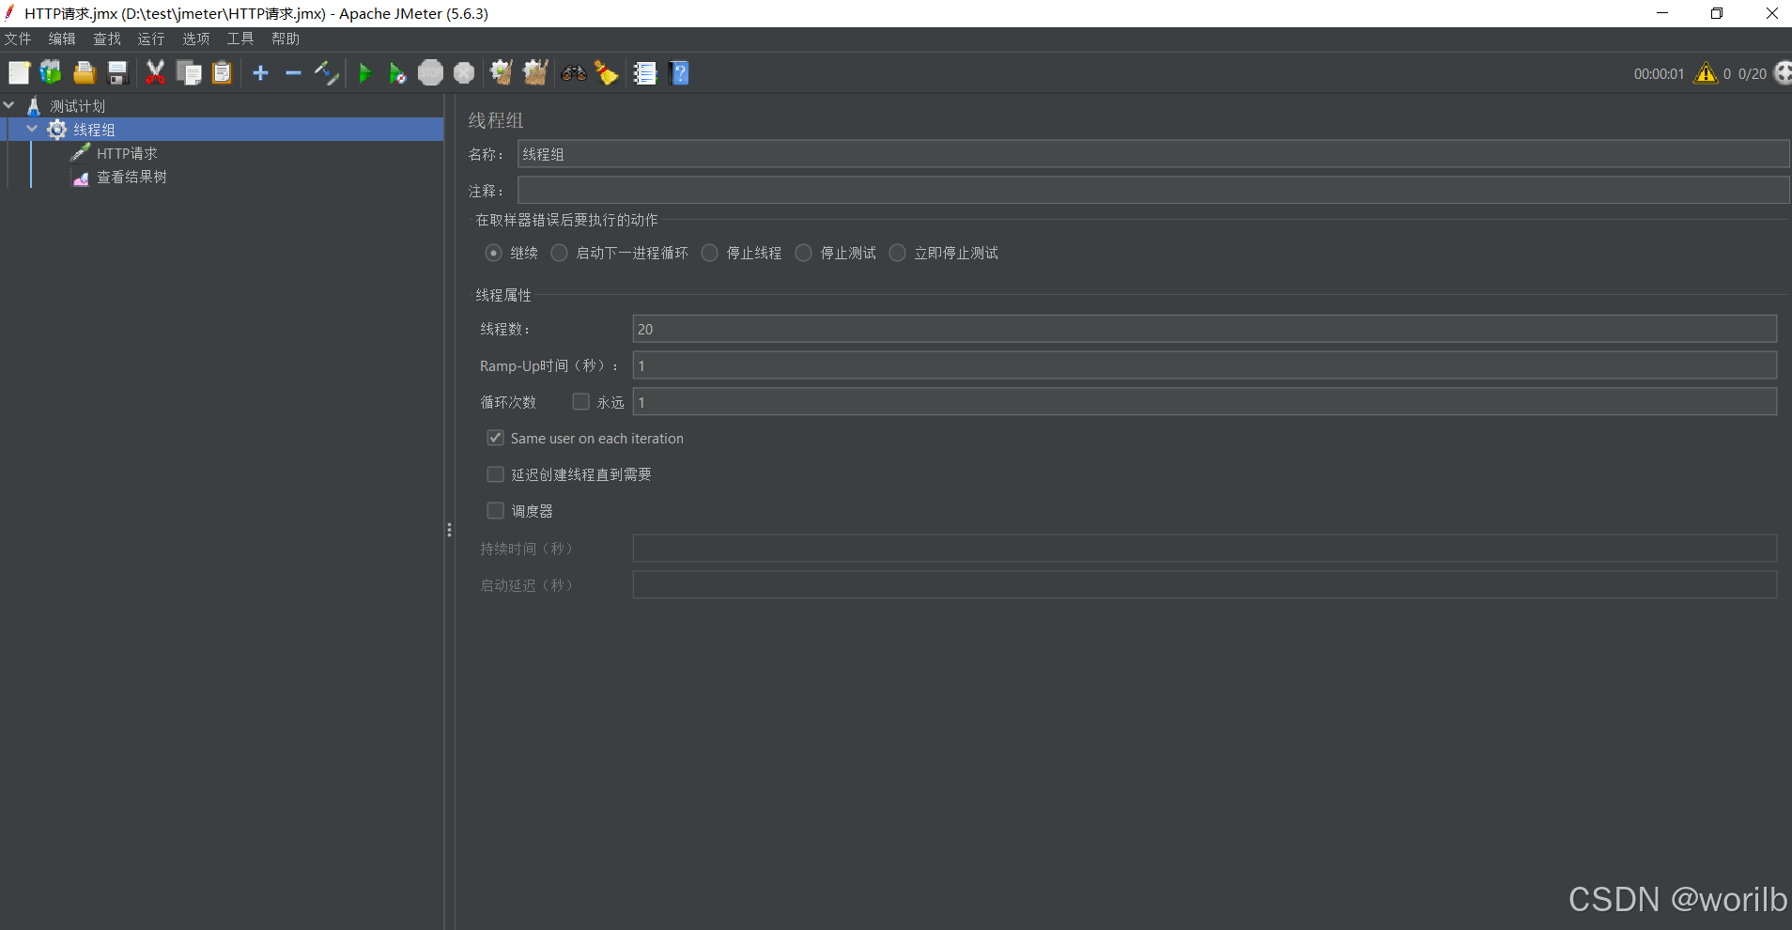Image resolution: width=1792 pixels, height=930 pixels.
Task: Click the remote engine status icon
Action: click(1782, 73)
